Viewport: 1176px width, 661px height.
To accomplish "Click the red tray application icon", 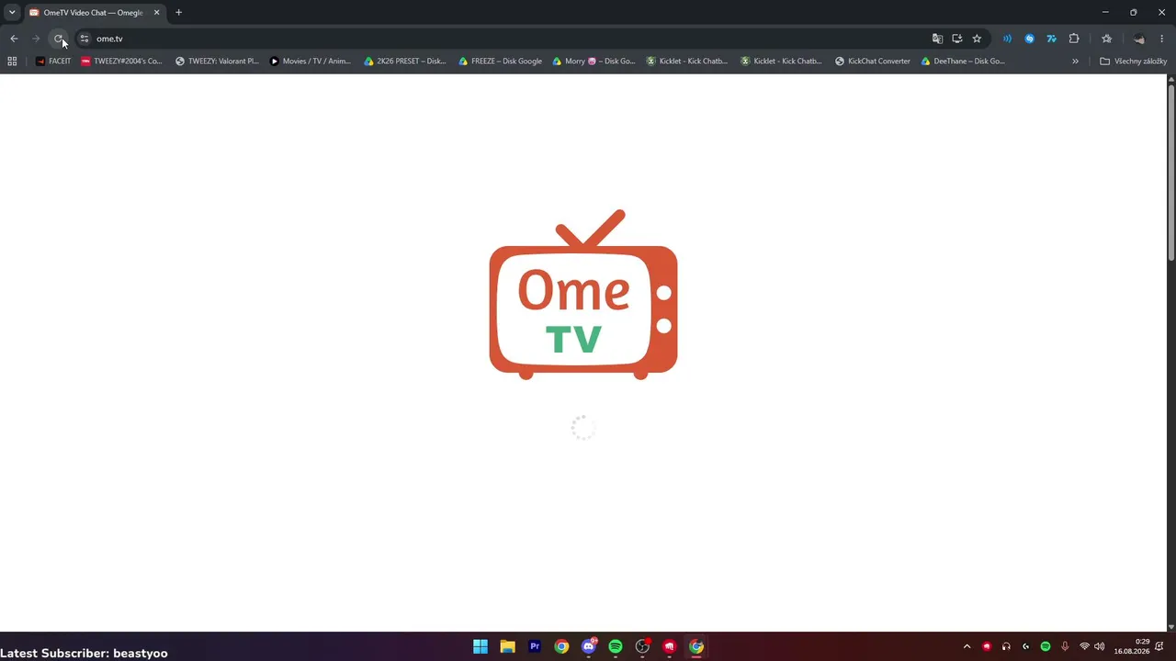I will point(987,646).
